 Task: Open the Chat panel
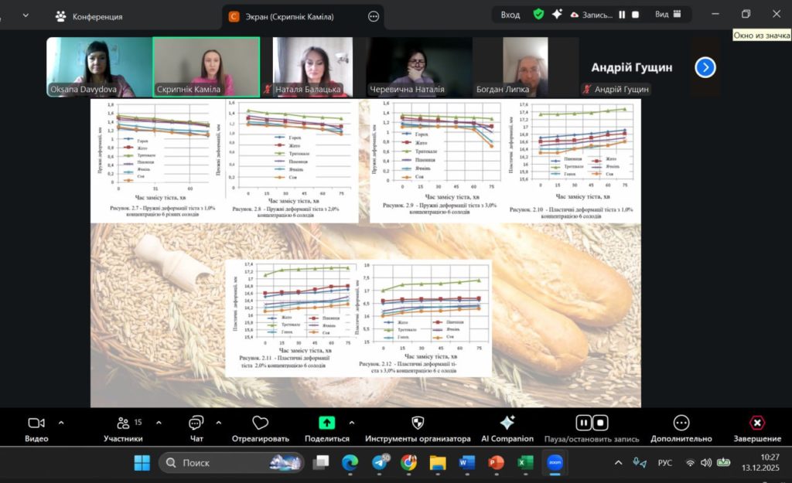click(196, 423)
